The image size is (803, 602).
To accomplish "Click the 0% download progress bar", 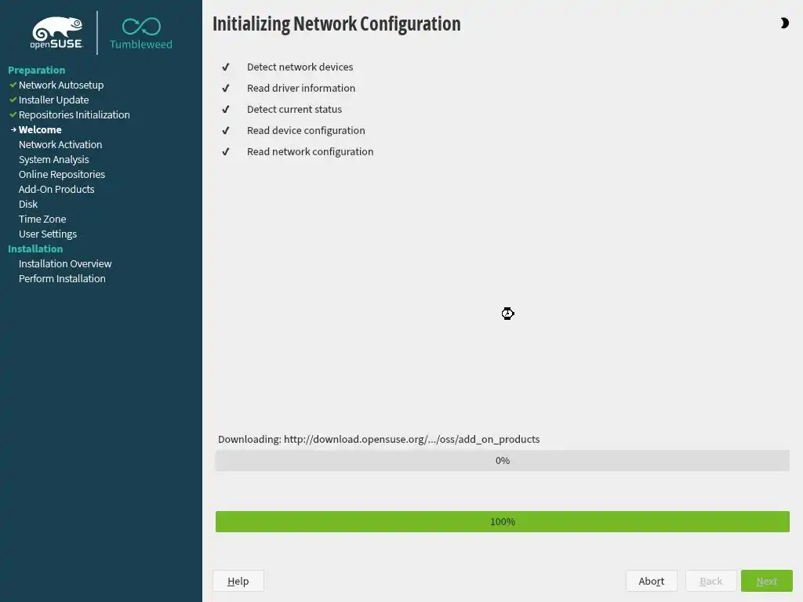I will (x=503, y=461).
